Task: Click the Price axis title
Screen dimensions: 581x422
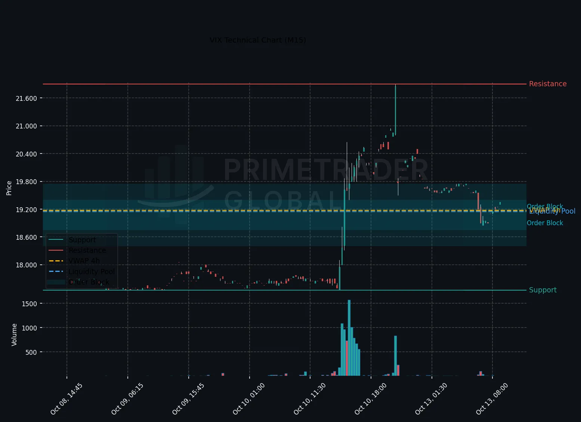Action: click(x=9, y=188)
